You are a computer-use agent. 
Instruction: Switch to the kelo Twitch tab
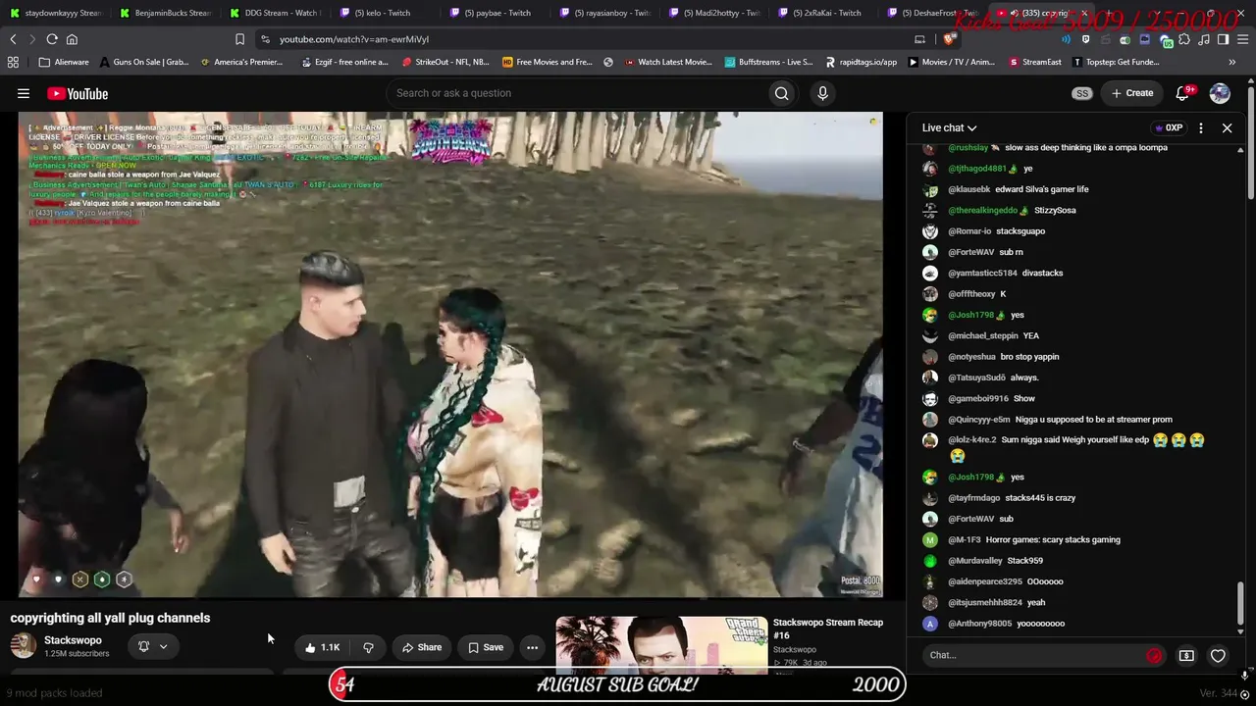coord(386,13)
